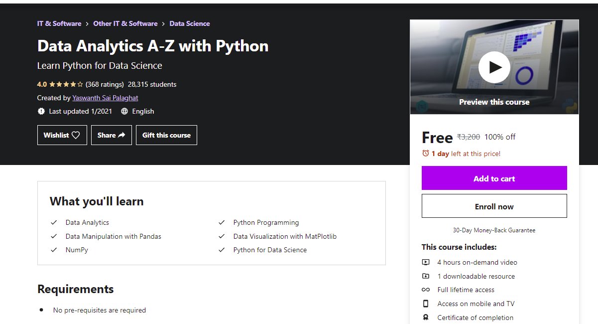
Task: Navigate to IT & Software breadcrumb
Action: click(x=59, y=23)
